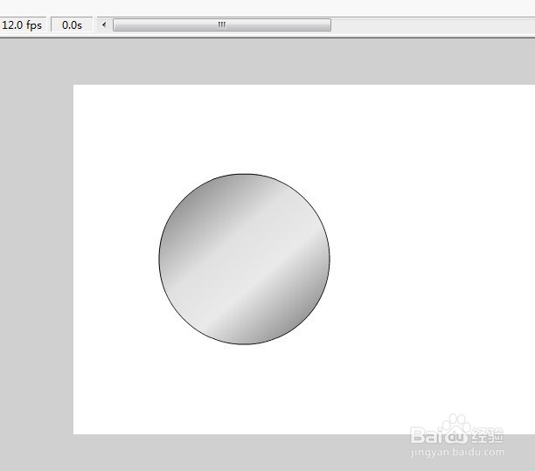Click the timeline horizontal scrollbar thumb
Viewport: 535px width, 471px height.
point(222,24)
